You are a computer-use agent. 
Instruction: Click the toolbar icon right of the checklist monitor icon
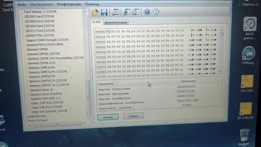(x=127, y=12)
